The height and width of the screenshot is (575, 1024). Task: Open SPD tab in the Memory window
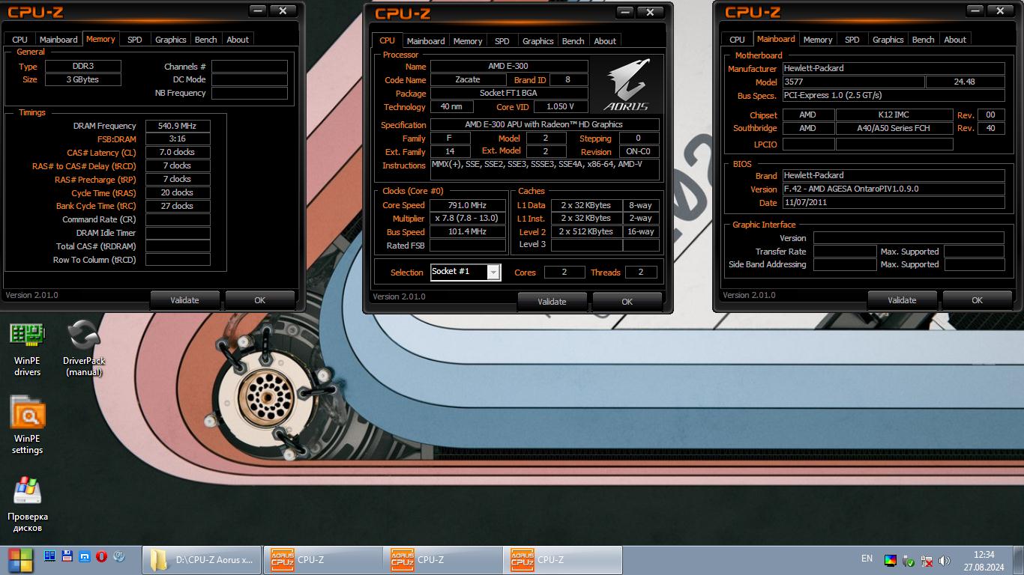135,40
